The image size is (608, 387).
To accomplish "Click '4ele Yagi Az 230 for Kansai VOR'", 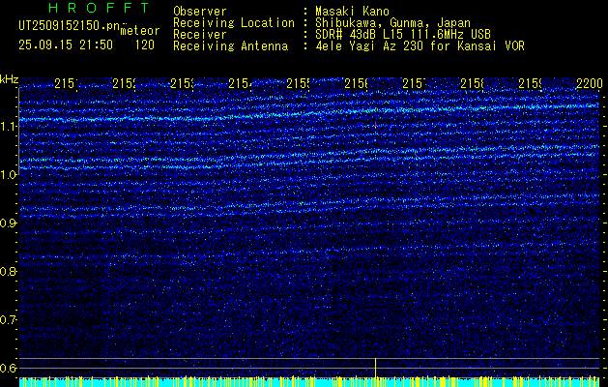I will (420, 46).
